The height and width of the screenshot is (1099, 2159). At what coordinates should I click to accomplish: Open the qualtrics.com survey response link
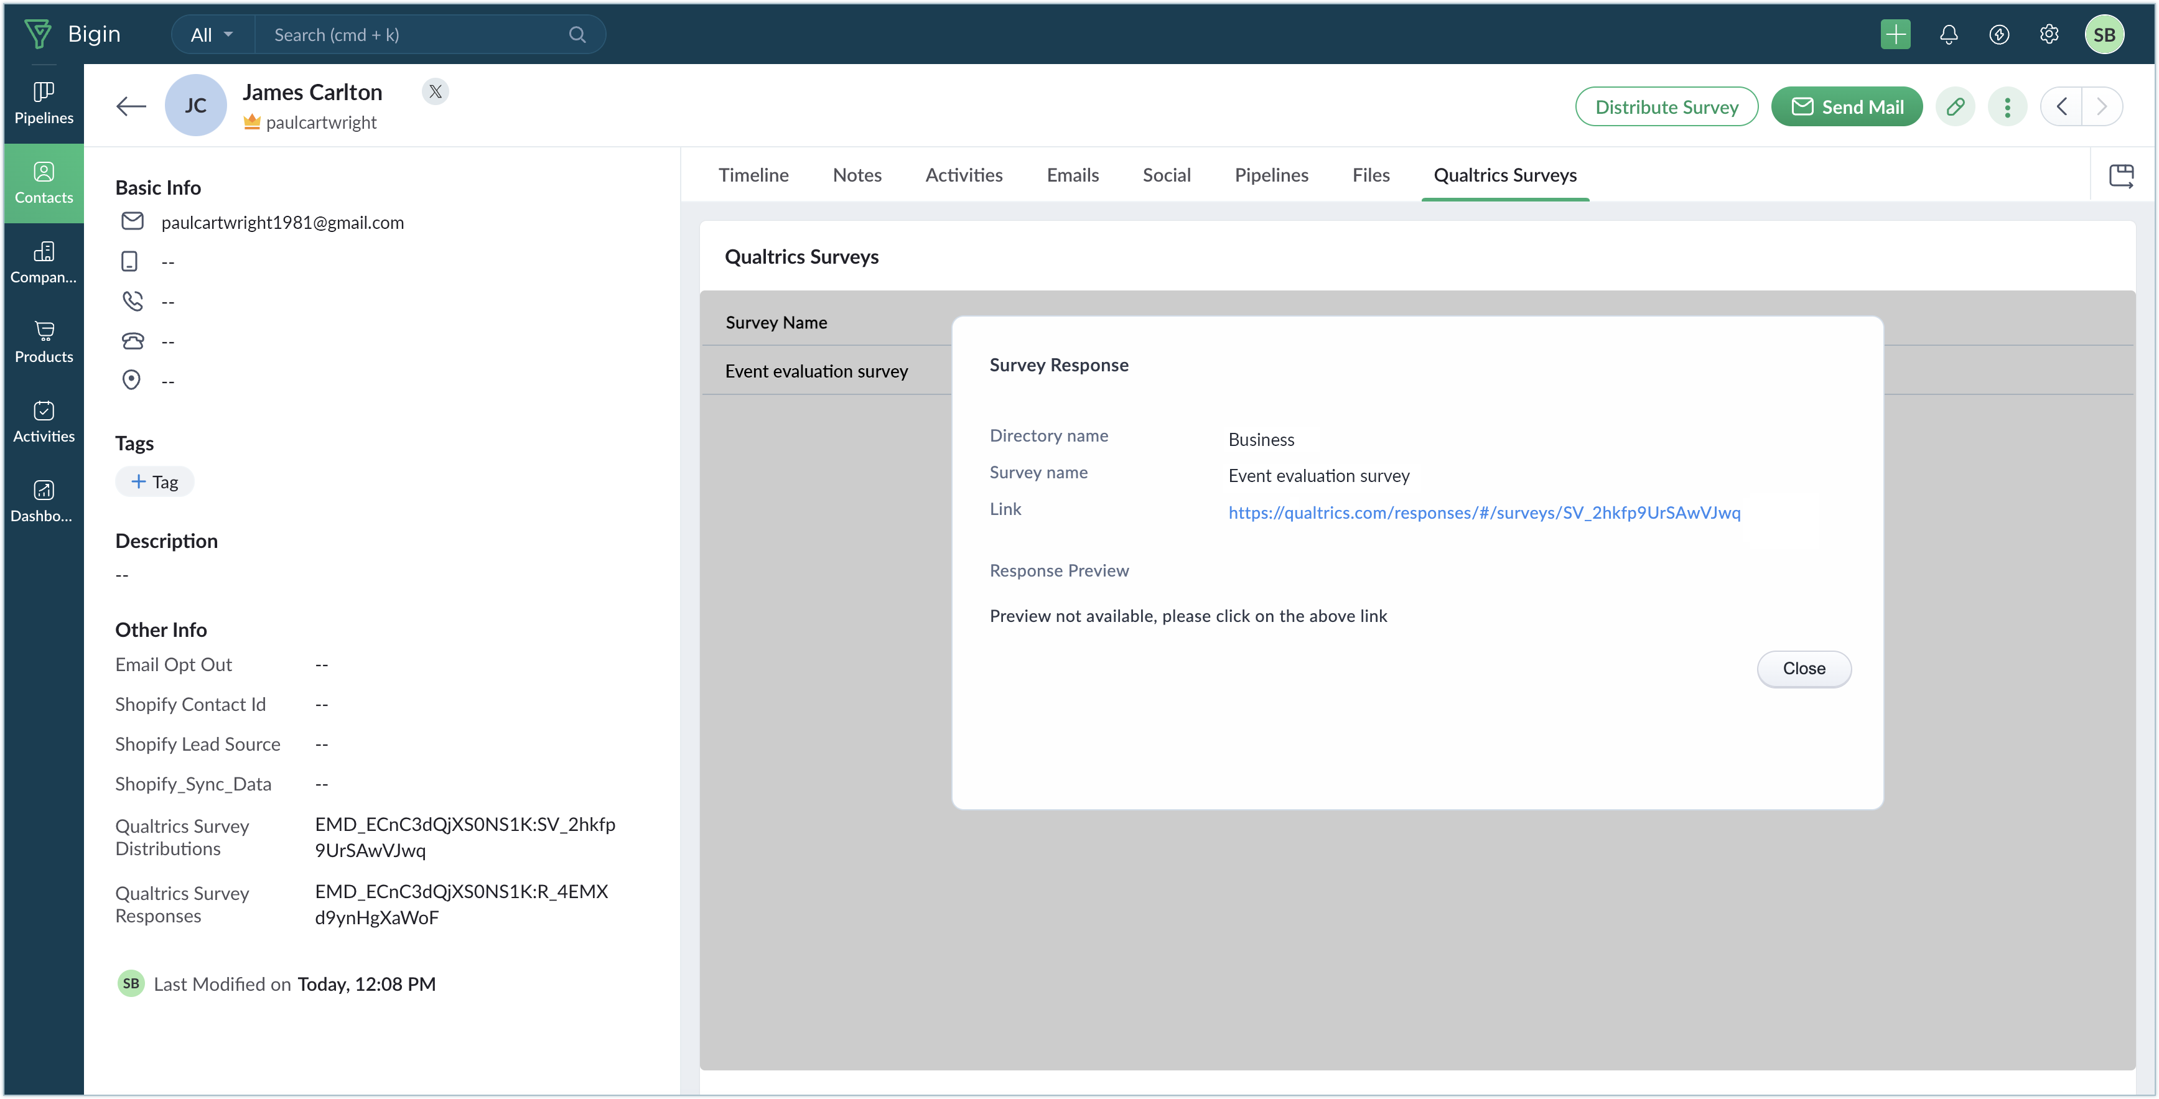pyautogui.click(x=1483, y=512)
